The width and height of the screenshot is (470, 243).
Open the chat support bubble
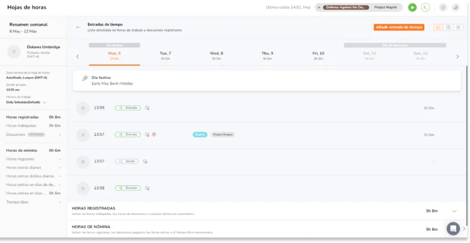[x=453, y=229]
